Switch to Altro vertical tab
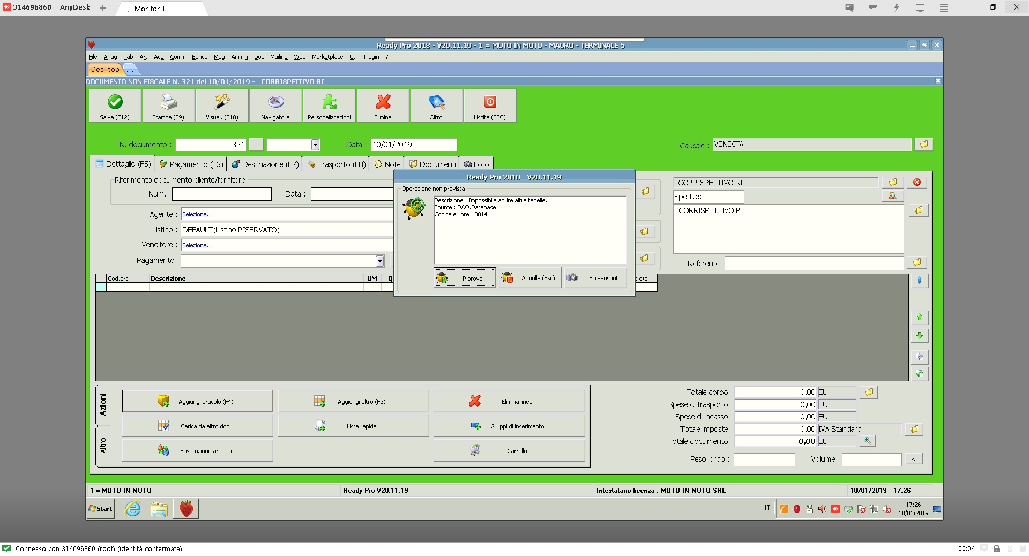Image resolution: width=1029 pixels, height=557 pixels. [x=103, y=445]
